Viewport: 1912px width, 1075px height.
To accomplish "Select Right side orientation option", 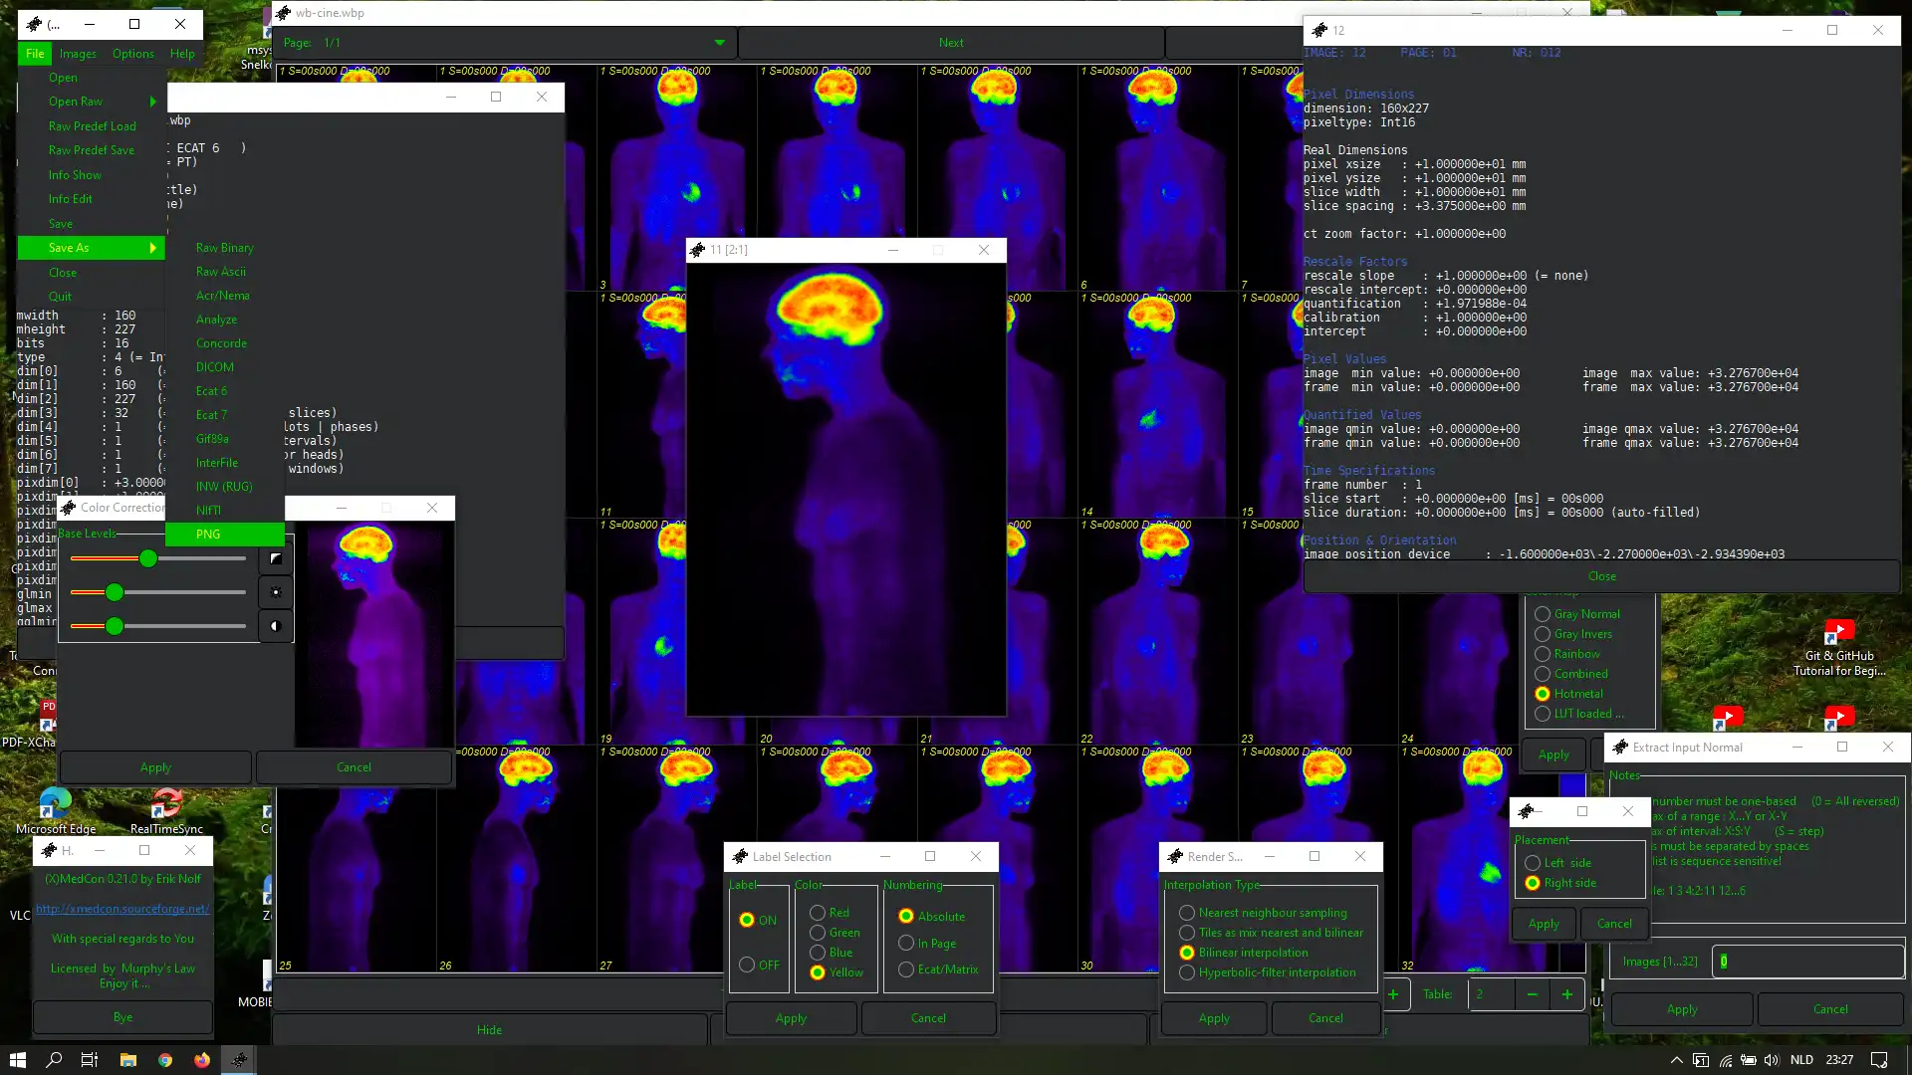I will (1533, 882).
